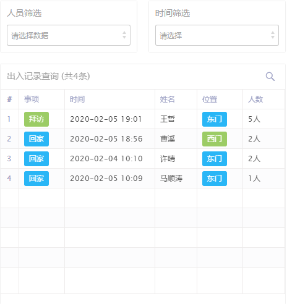Viewport: 287px width, 304px height.
Task: Select the name 王哲
Action: 168,119
